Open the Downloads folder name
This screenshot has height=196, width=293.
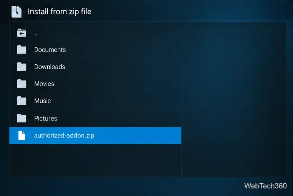50,67
